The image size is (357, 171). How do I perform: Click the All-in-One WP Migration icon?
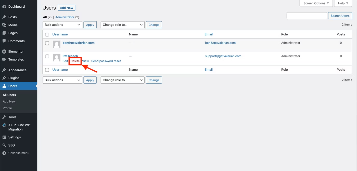pos(4,125)
